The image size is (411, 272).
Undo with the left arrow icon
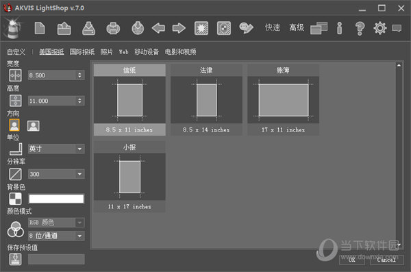158,28
